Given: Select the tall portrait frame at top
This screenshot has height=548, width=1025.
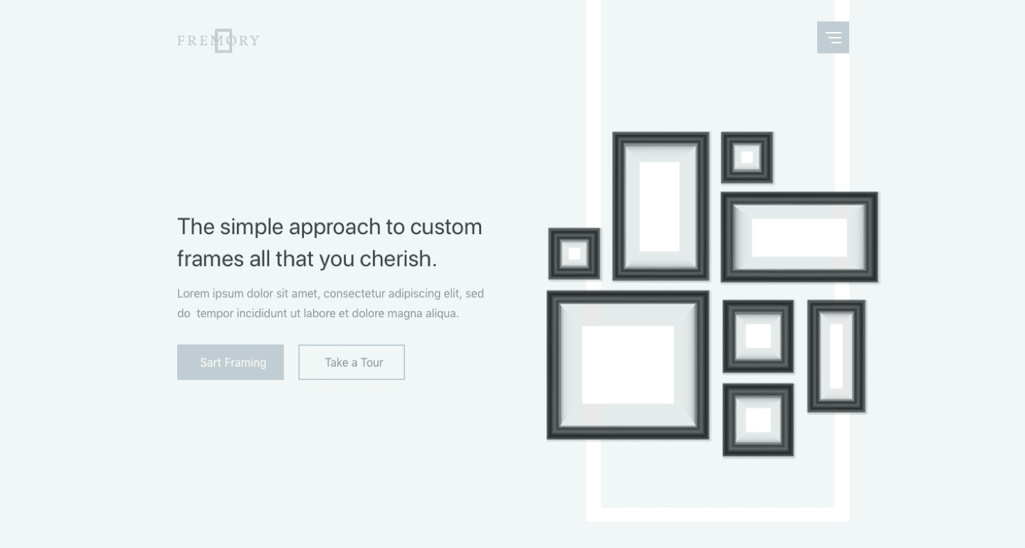Looking at the screenshot, I should click(660, 206).
